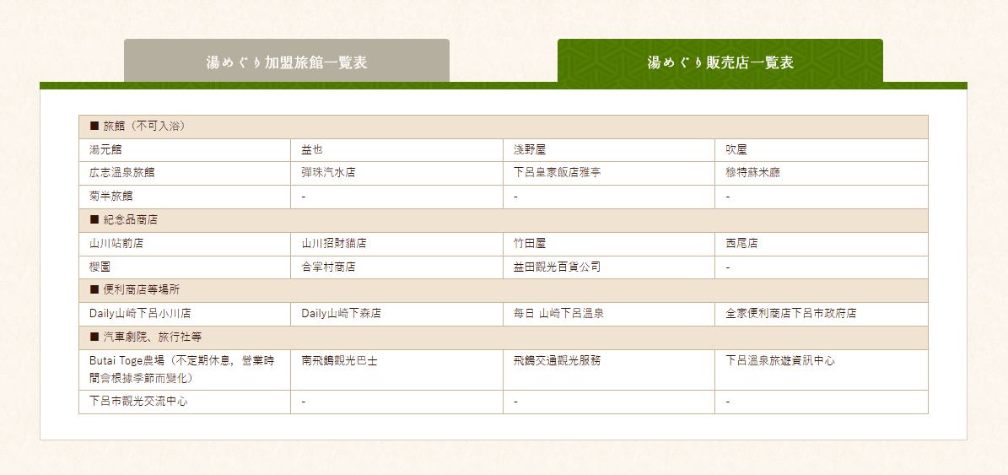
Task: Click 全家便利商店下呂市政府店 cell
Action: 822,315
